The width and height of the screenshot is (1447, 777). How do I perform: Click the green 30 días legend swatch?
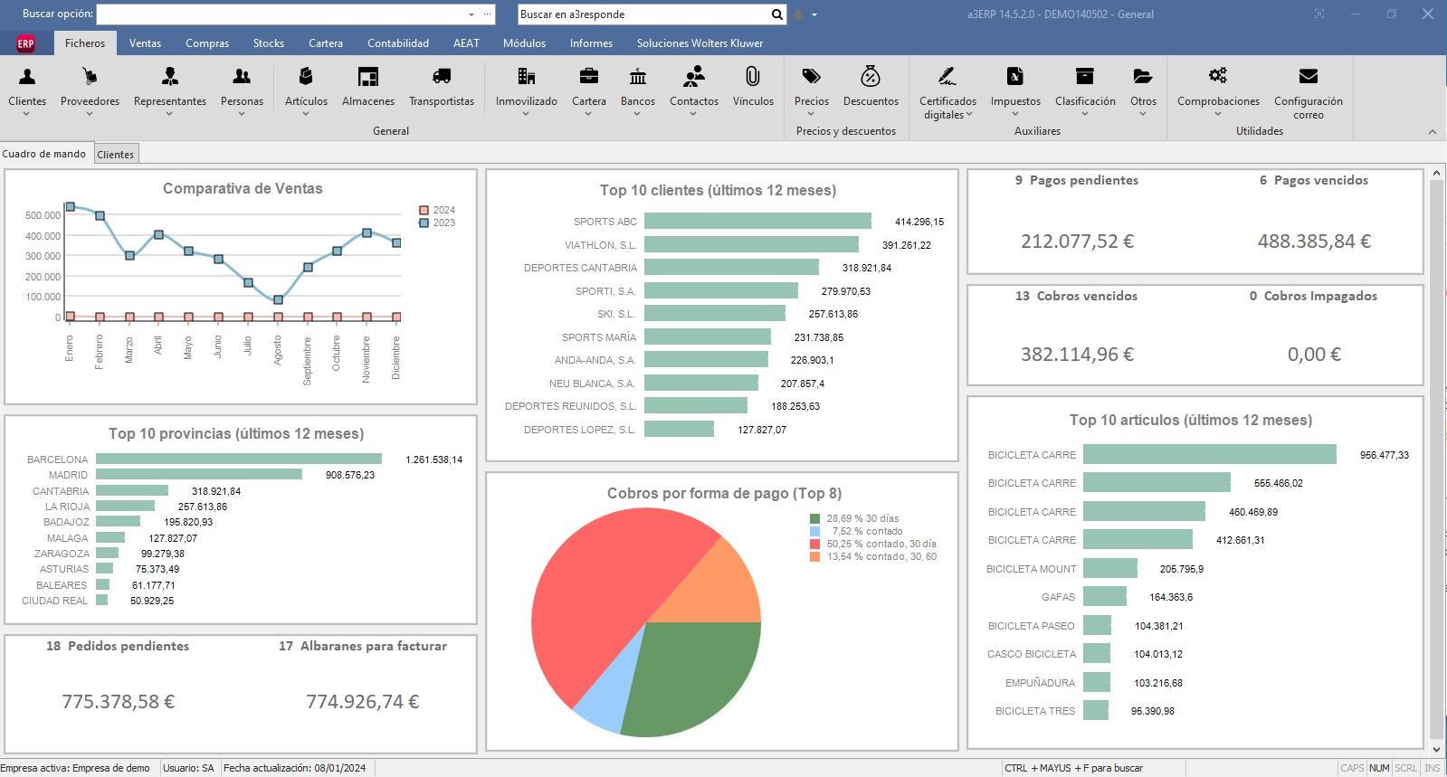coord(814,519)
